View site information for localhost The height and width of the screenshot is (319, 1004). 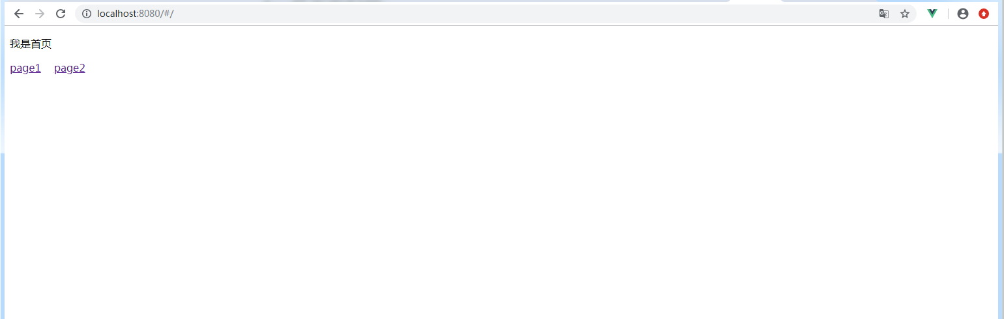(x=87, y=14)
